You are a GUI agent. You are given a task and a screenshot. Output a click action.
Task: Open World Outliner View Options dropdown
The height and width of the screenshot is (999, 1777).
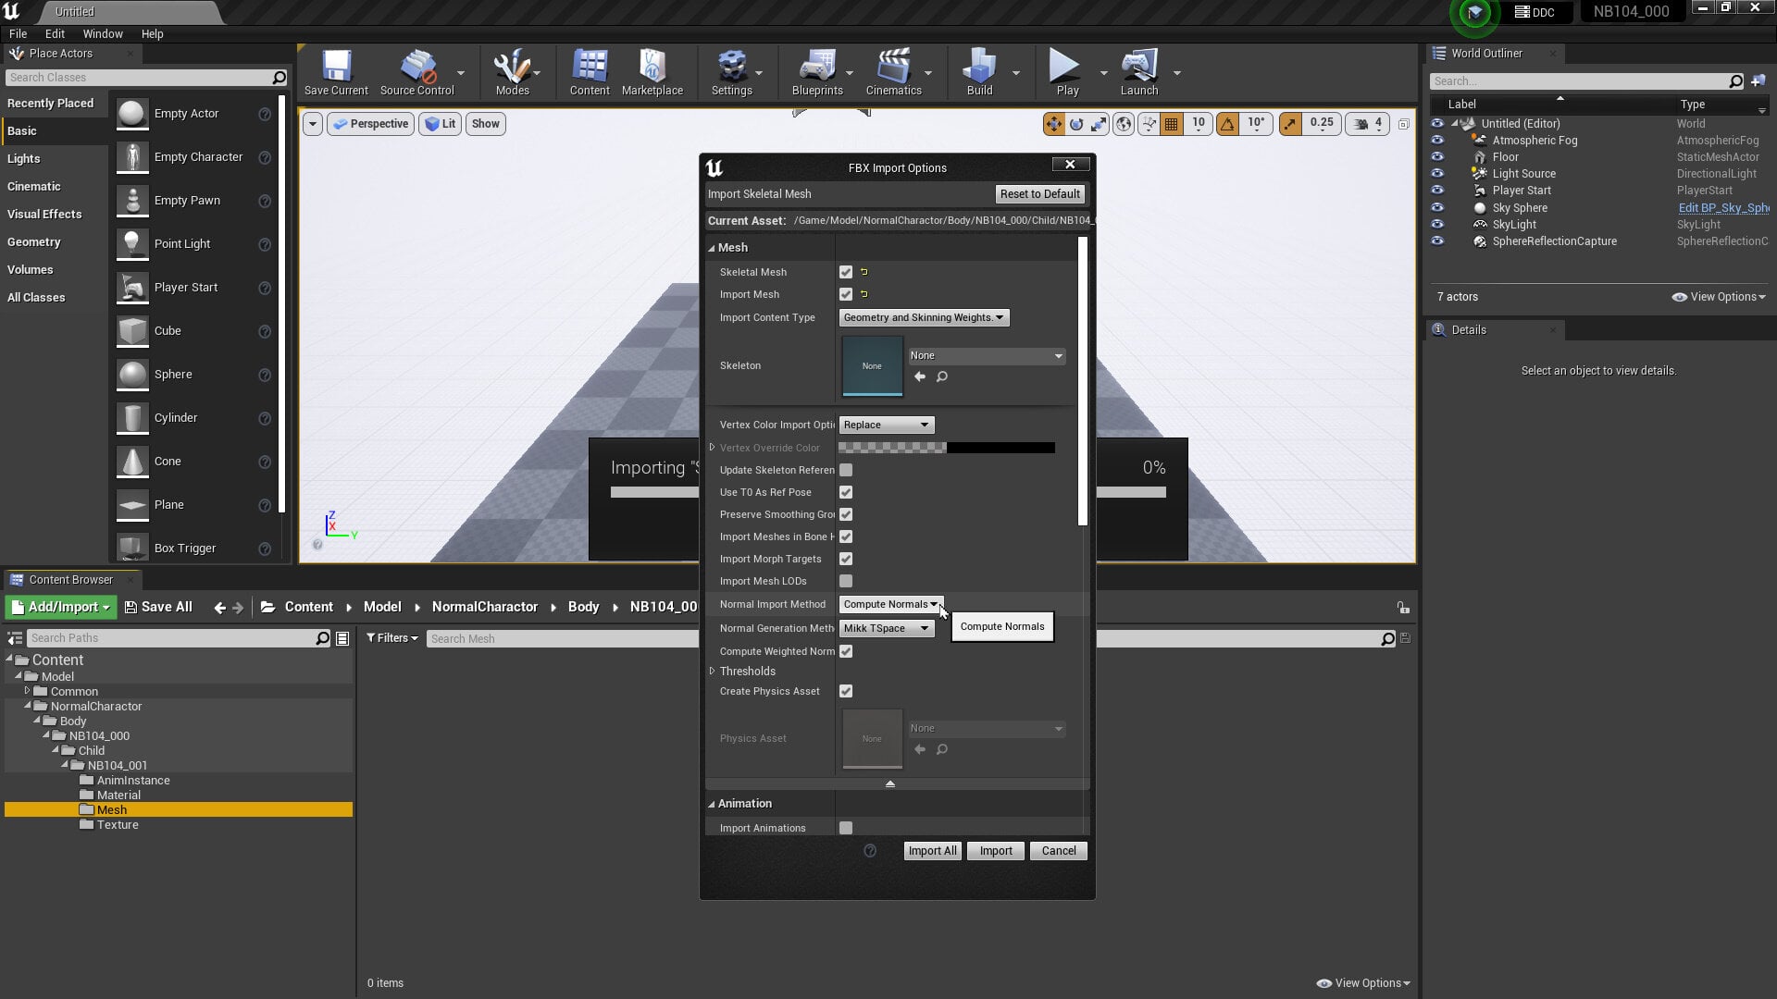pos(1719,297)
